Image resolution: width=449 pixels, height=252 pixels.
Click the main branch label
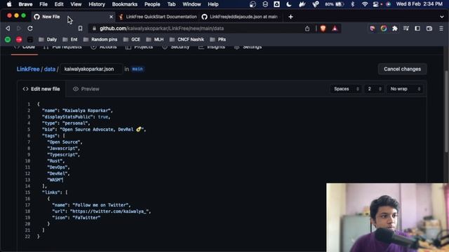pyautogui.click(x=138, y=69)
